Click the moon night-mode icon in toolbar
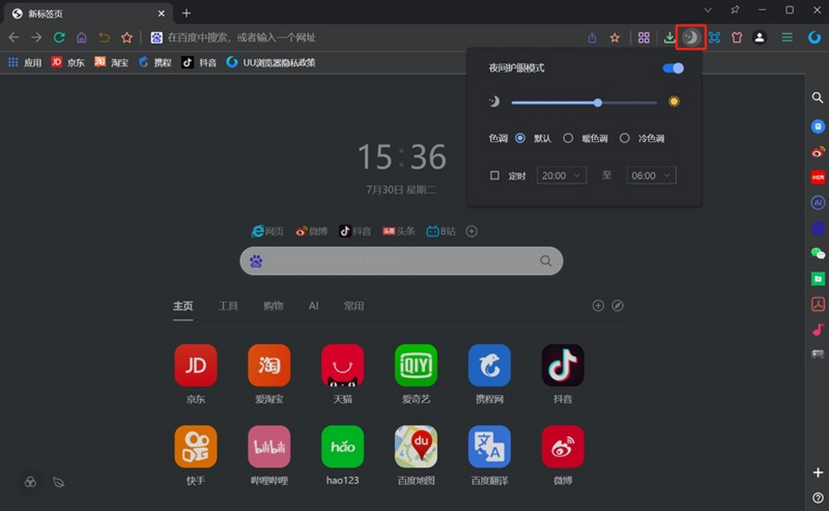The width and height of the screenshot is (829, 511). [692, 37]
